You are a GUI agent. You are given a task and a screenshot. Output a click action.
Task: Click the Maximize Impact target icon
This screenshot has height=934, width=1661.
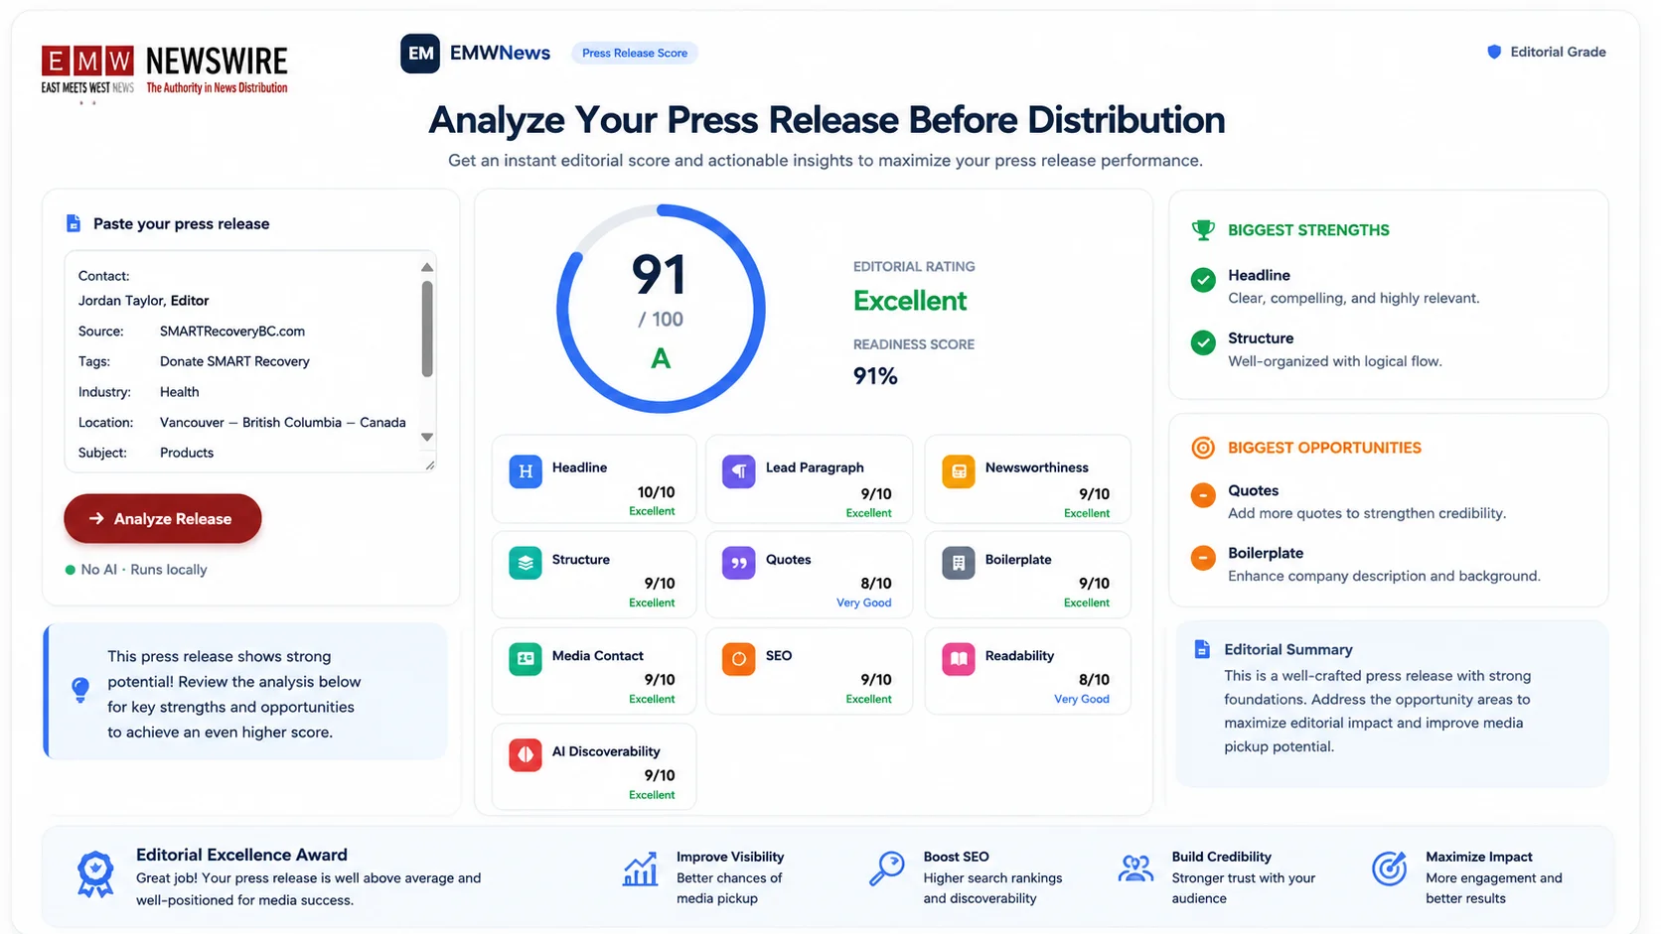1389,868
